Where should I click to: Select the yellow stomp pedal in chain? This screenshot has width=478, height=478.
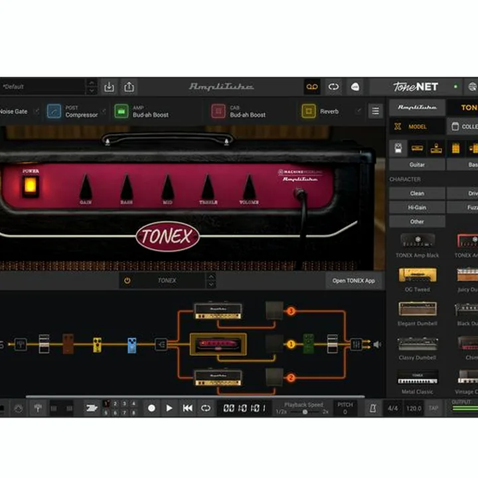pyautogui.click(x=97, y=345)
